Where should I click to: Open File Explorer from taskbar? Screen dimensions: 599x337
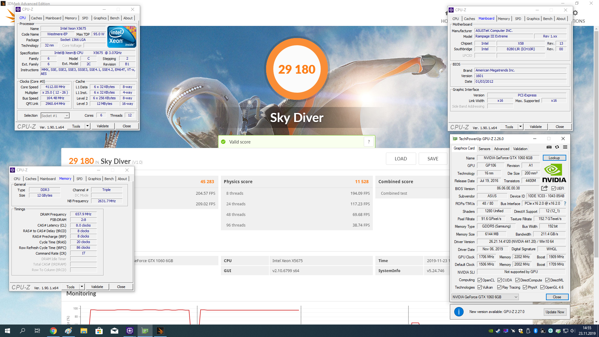pos(84,331)
